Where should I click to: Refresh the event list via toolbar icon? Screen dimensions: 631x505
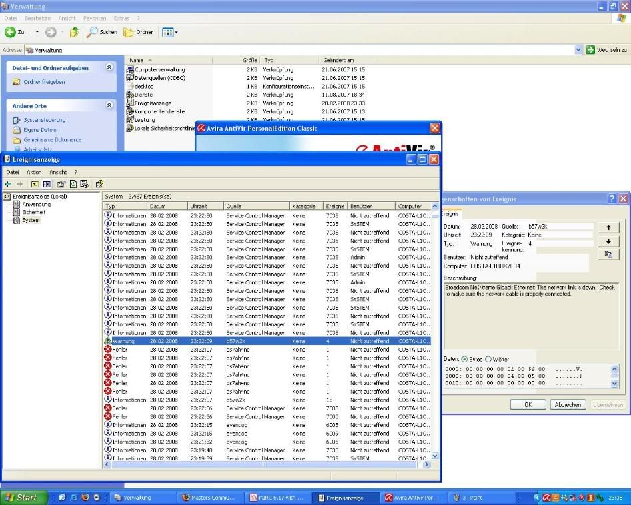73,184
